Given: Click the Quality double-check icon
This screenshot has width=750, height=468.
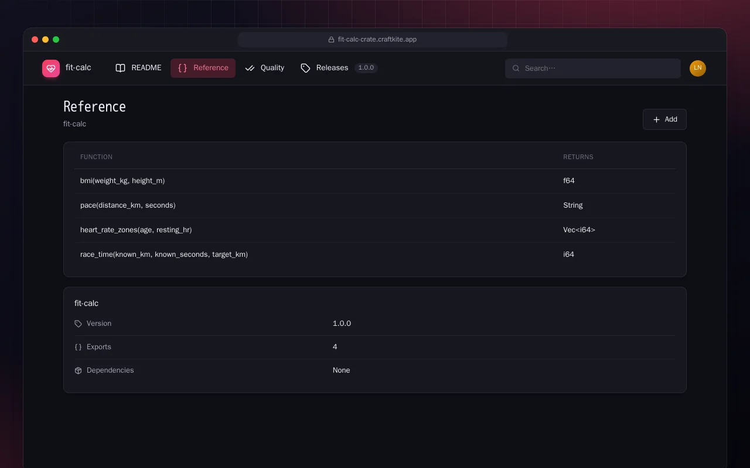Looking at the screenshot, I should 250,68.
